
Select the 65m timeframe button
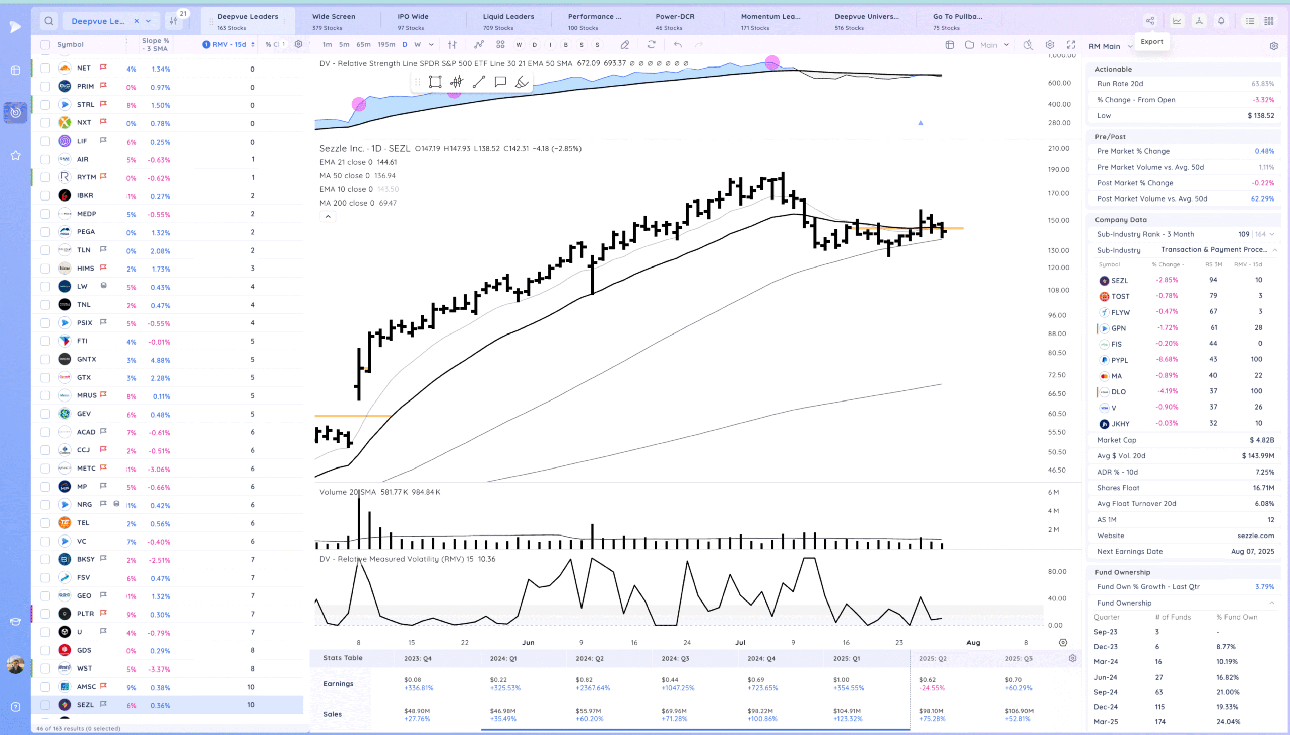pos(363,45)
